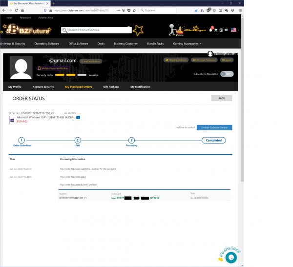
Task: Open the Firefox account avatar icon
Action: pyautogui.click(x=232, y=10)
